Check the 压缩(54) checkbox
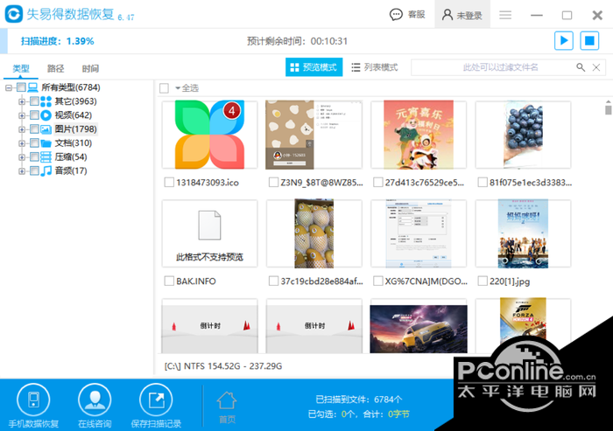Viewport: 613px width, 431px height. tap(34, 157)
